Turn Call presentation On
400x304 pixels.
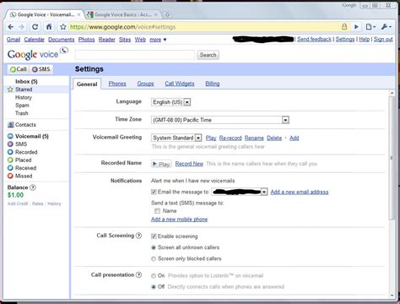pyautogui.click(x=154, y=276)
